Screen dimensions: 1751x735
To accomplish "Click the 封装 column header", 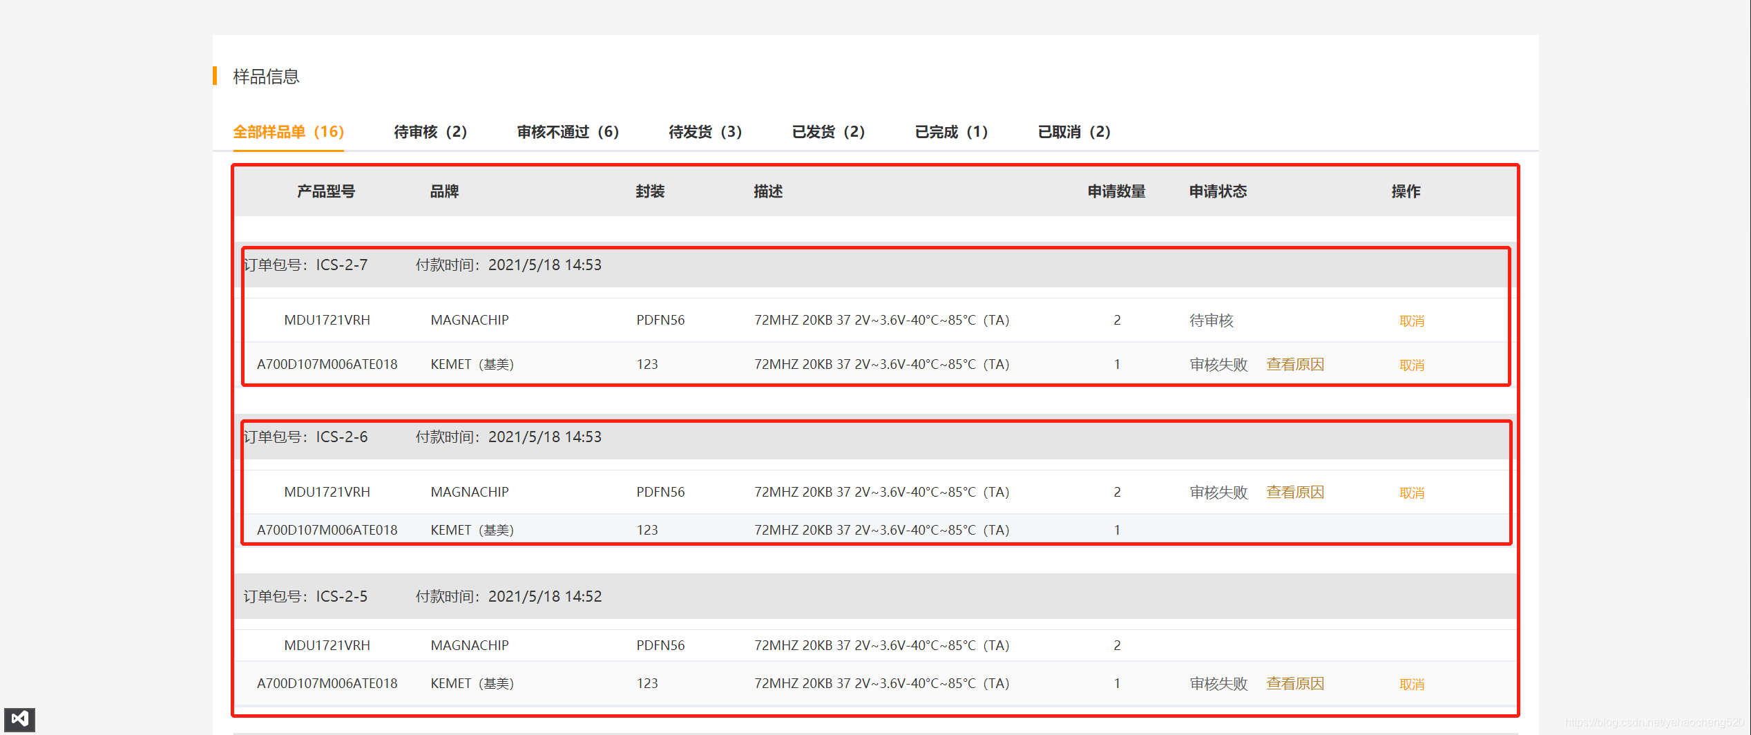I will point(650,191).
